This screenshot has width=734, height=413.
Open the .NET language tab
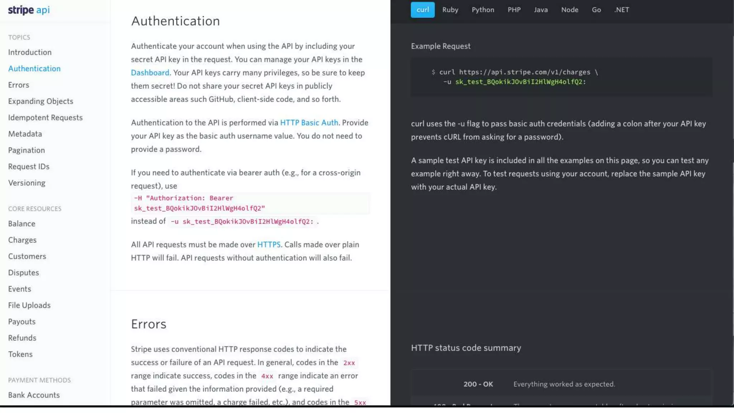tap(621, 10)
